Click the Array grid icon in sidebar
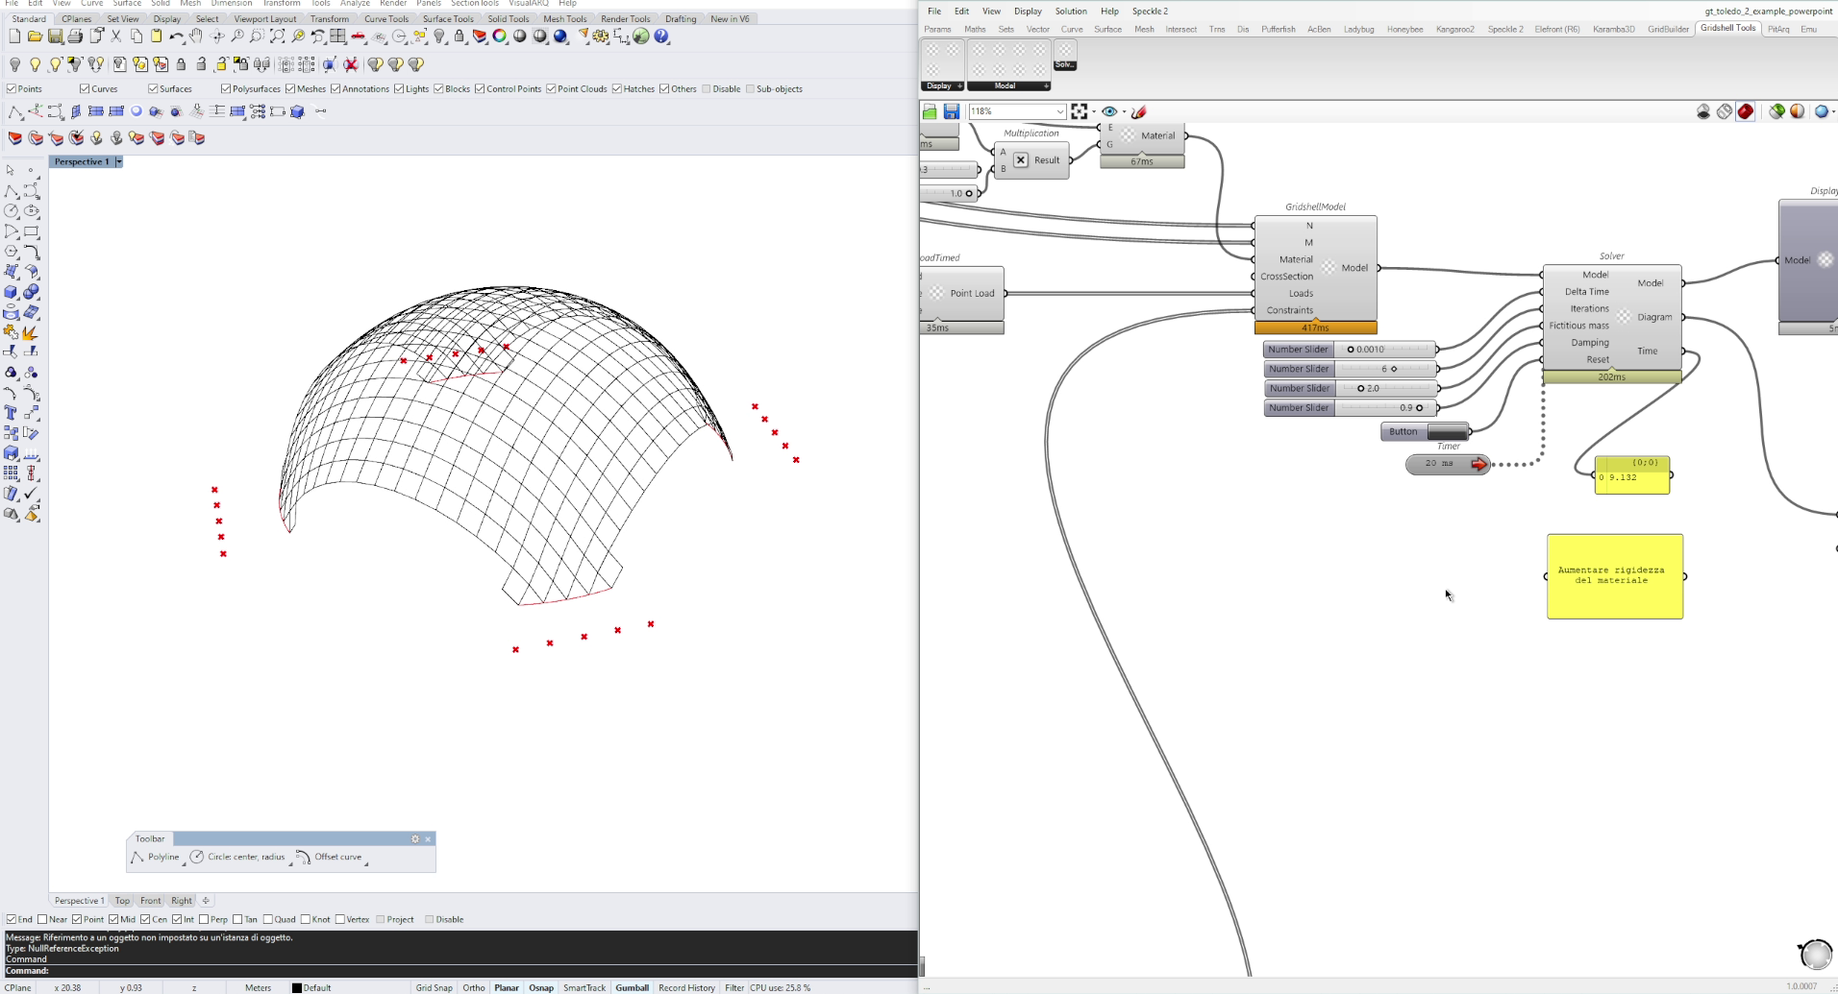 (11, 473)
